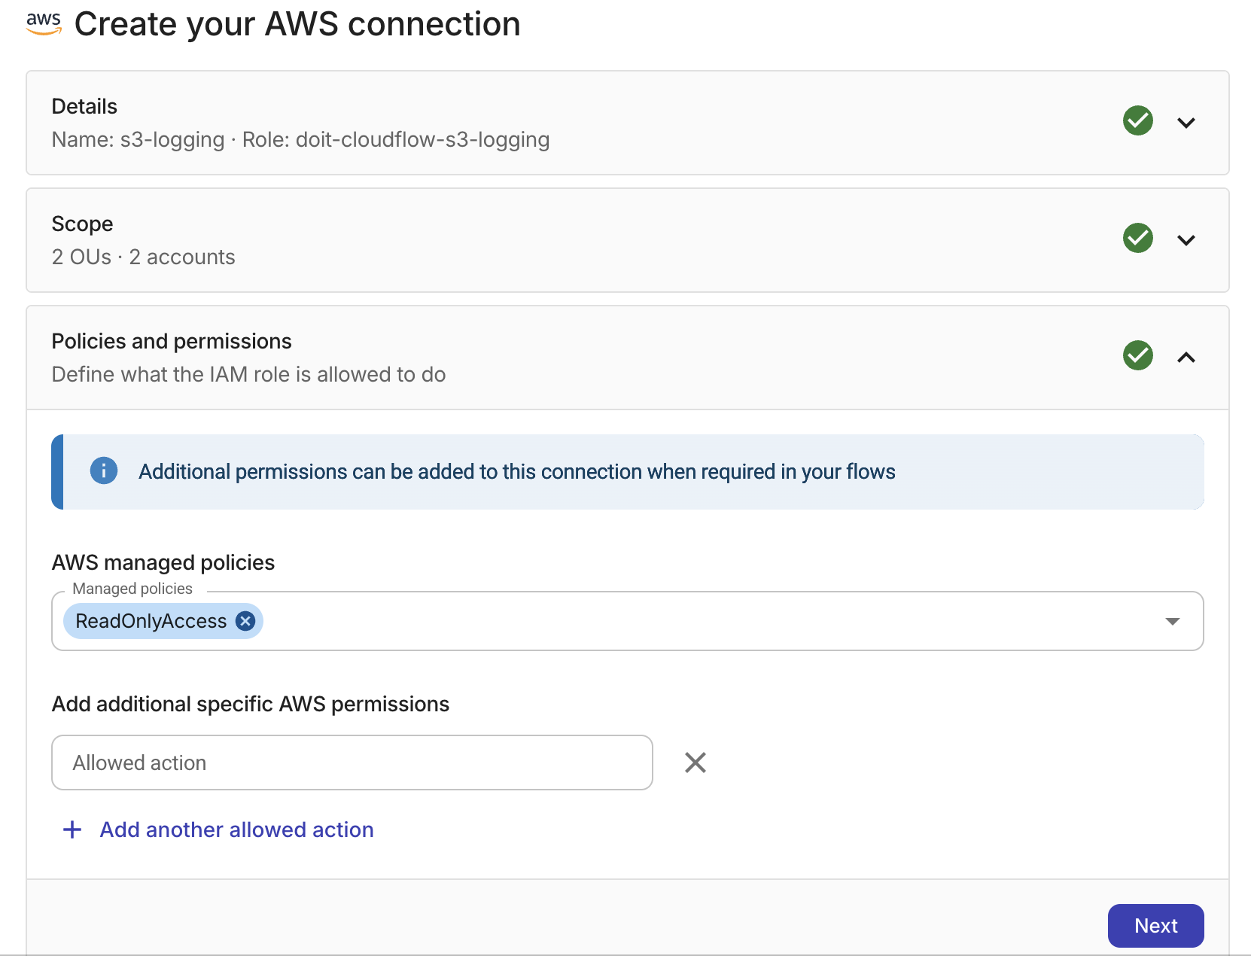Click the green check icon in Details
The image size is (1251, 965).
[1137, 120]
